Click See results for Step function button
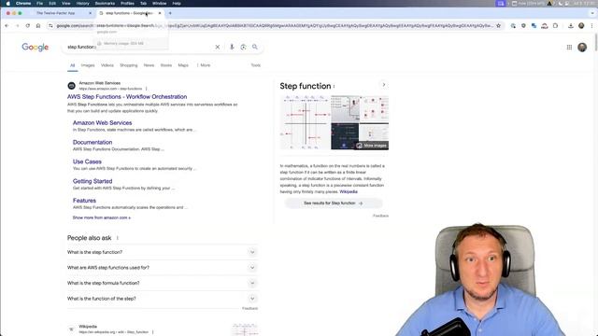Viewport: 598px width, 336px height. click(334, 203)
